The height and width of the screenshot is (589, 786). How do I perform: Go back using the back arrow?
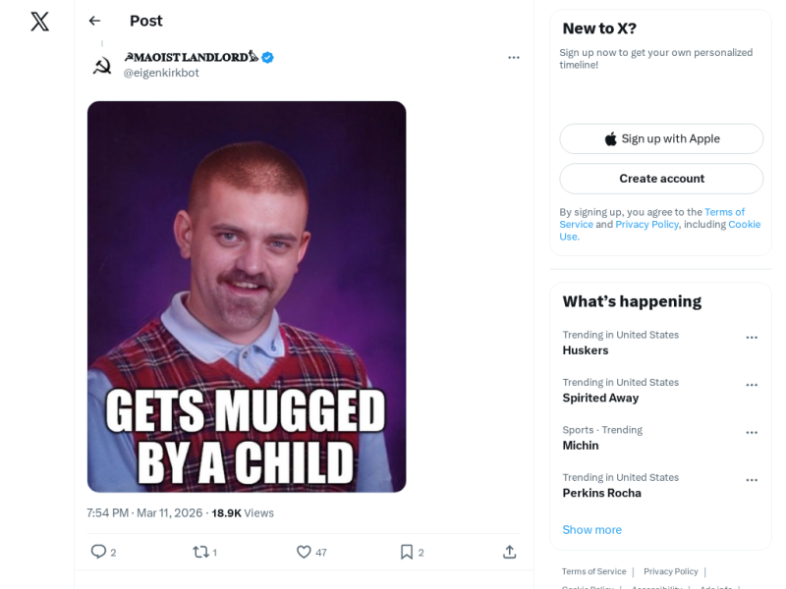[95, 21]
